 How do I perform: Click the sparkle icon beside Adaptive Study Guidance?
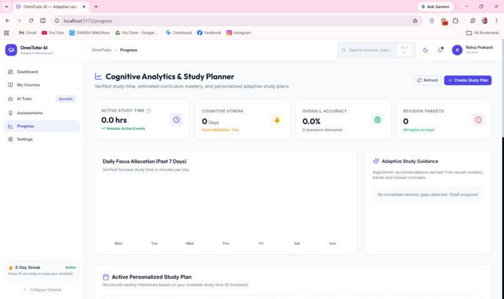pyautogui.click(x=376, y=161)
